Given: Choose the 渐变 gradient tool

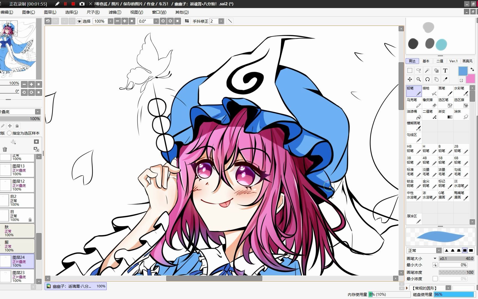Looking at the screenshot, I should 445,114.
